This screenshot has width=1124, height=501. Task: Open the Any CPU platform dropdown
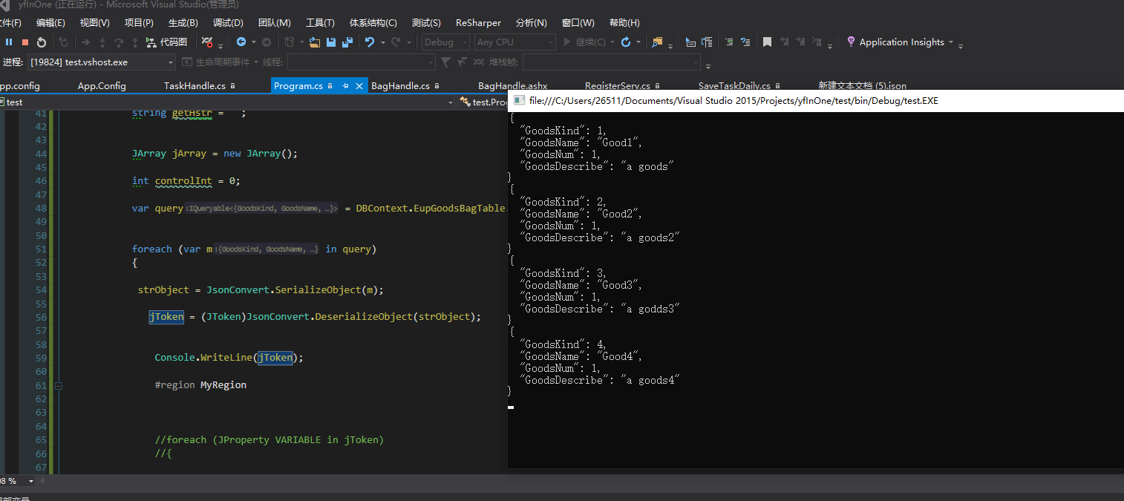tap(515, 42)
